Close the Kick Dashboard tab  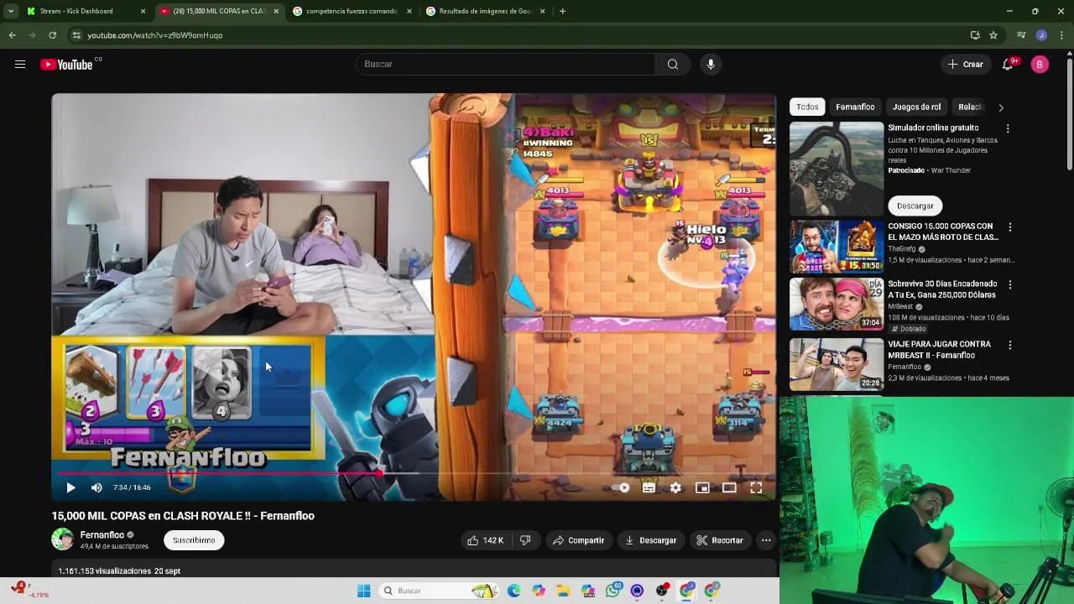[x=143, y=11]
